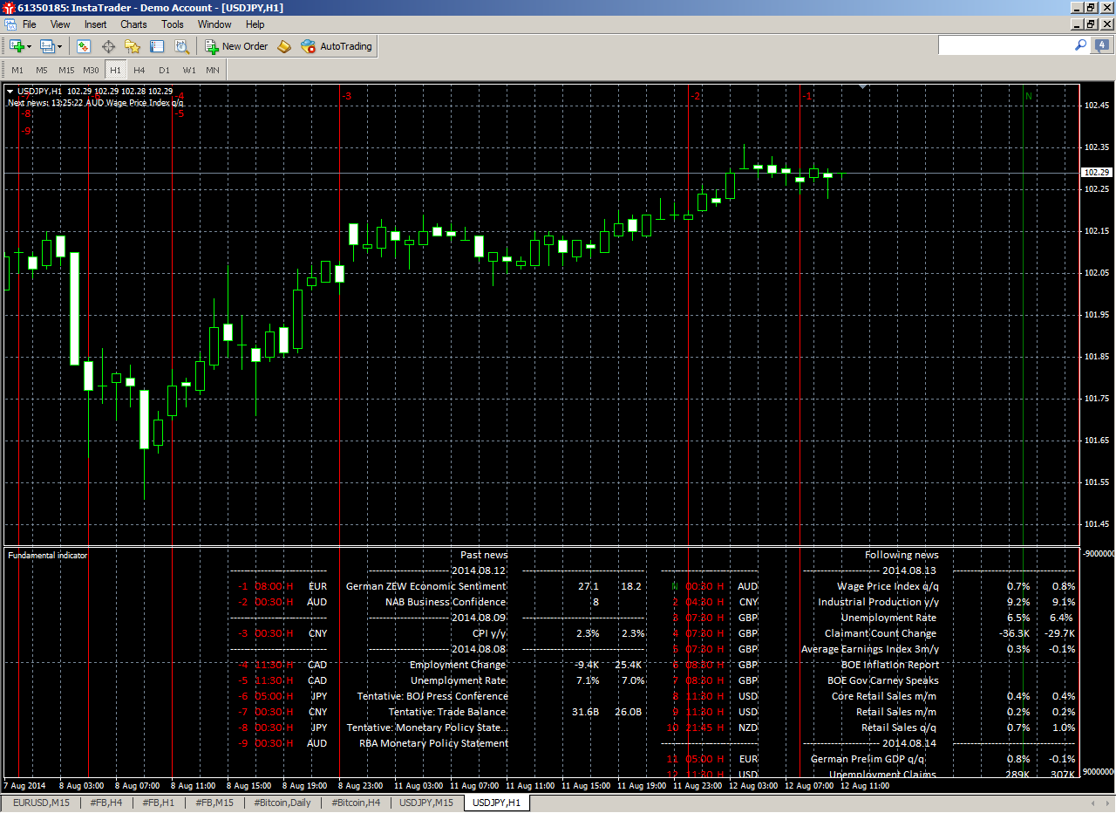Open the View menu
The image size is (1116, 813).
coord(60,24)
